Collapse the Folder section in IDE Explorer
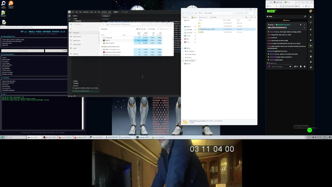332x187 pixels. (x=75, y=19)
